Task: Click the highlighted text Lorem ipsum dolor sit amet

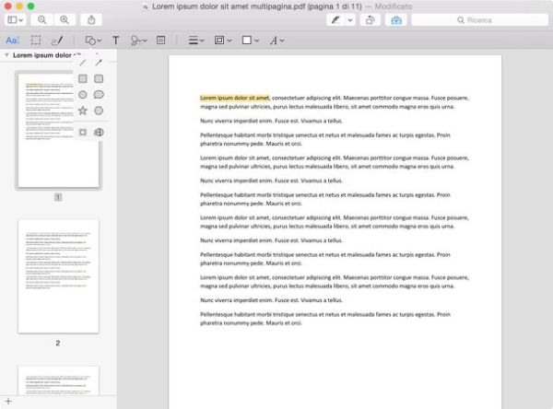Action: point(234,98)
